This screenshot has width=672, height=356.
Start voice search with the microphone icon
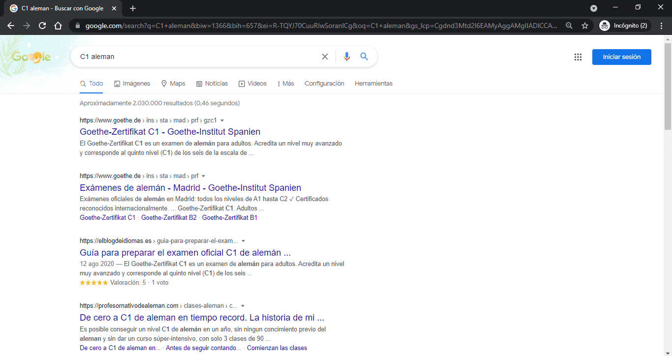(347, 57)
